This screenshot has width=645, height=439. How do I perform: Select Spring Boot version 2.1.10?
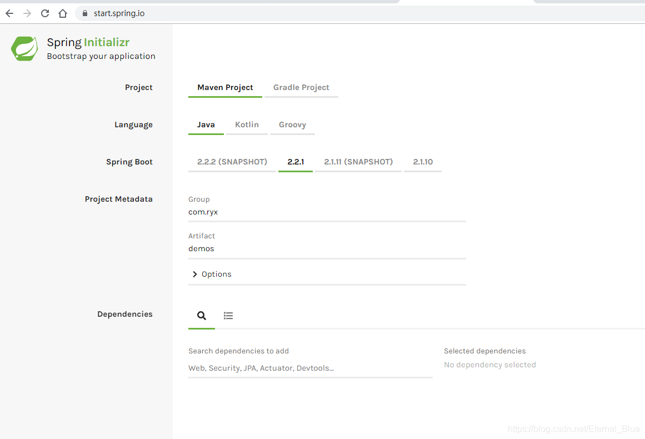coord(423,162)
